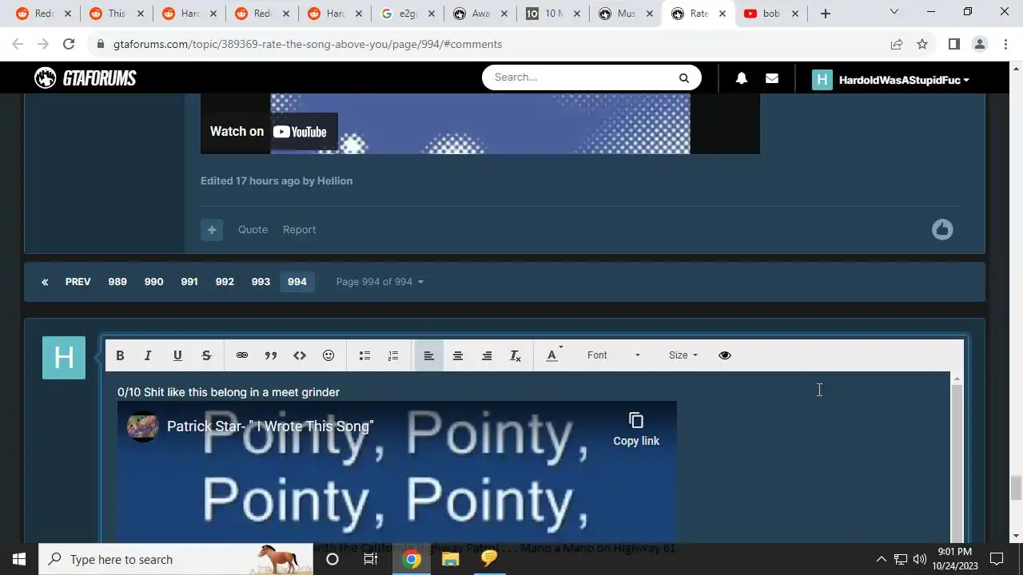Center align text in the editor
1023x575 pixels.
click(x=458, y=355)
